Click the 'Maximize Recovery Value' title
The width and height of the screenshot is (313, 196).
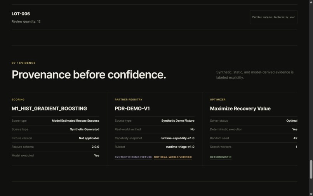tap(240, 108)
